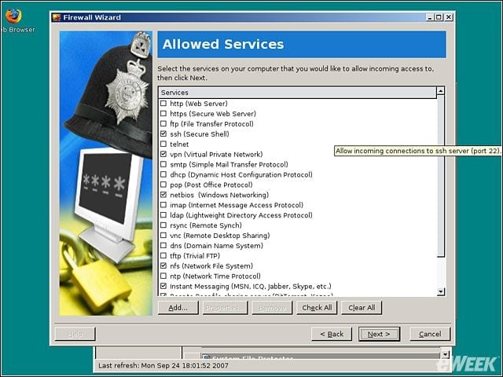Click the Services column header
The height and width of the screenshot is (377, 503).
pyautogui.click(x=297, y=93)
